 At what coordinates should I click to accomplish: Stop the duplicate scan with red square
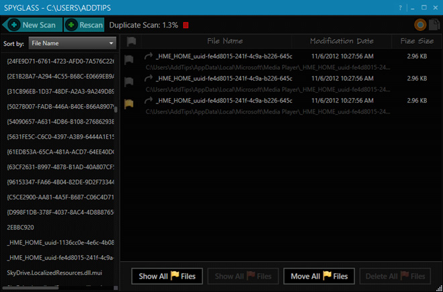[186, 25]
